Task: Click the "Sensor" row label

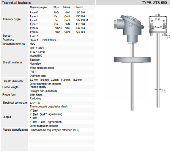Action: pos(7,36)
